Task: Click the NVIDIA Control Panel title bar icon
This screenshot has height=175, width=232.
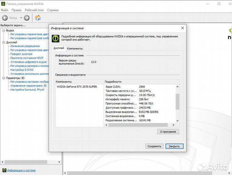Action: click(3, 4)
